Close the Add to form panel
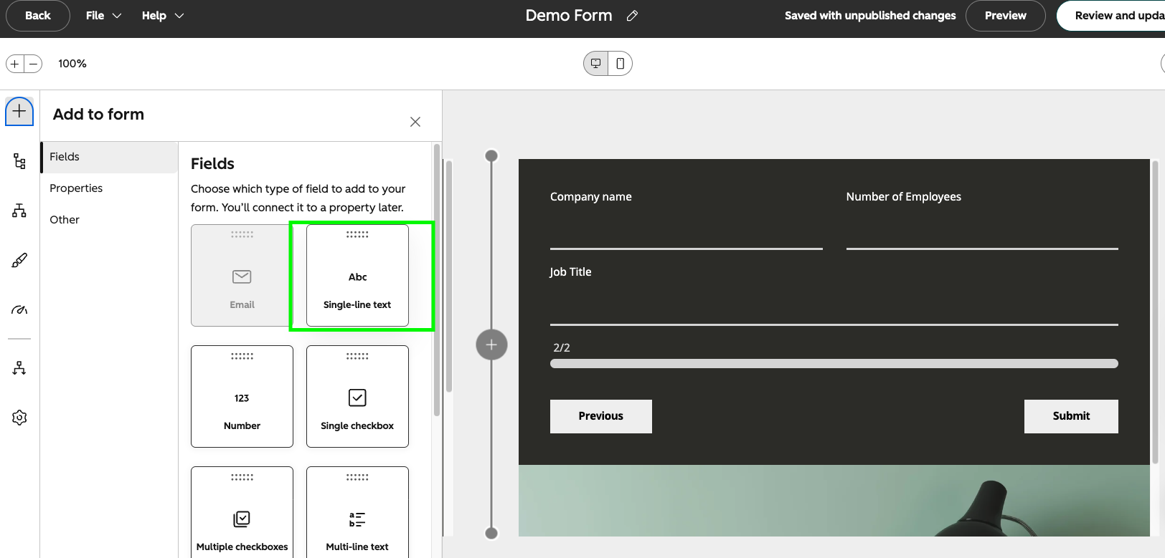The width and height of the screenshot is (1165, 558). point(415,122)
